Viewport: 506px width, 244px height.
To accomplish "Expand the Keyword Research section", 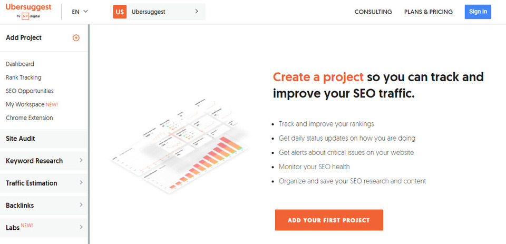I will coord(44,161).
